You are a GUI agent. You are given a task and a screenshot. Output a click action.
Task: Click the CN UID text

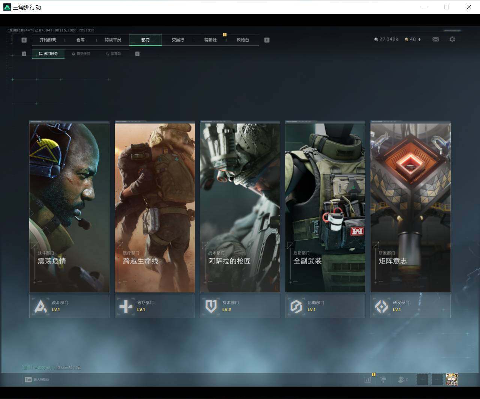pos(51,30)
